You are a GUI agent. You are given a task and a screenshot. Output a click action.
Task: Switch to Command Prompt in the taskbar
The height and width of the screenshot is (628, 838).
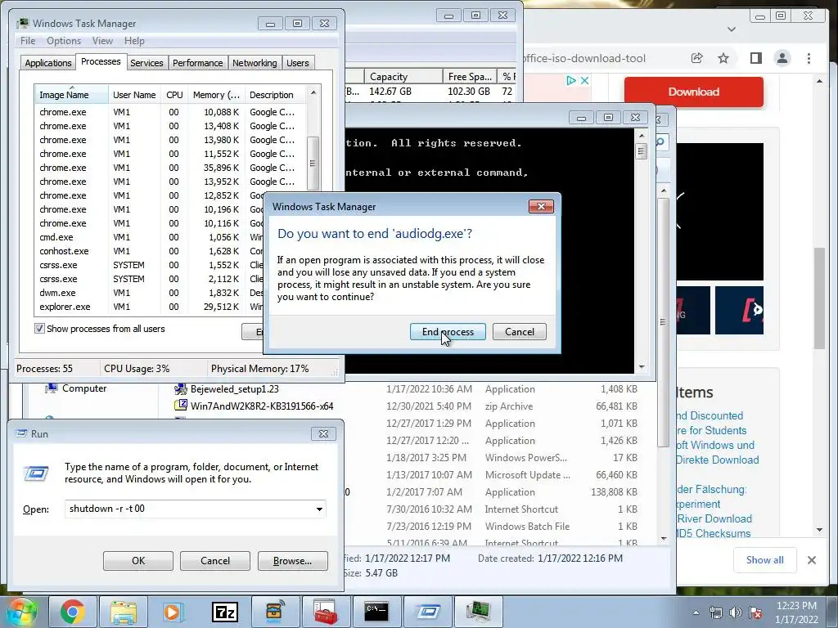pyautogui.click(x=376, y=612)
